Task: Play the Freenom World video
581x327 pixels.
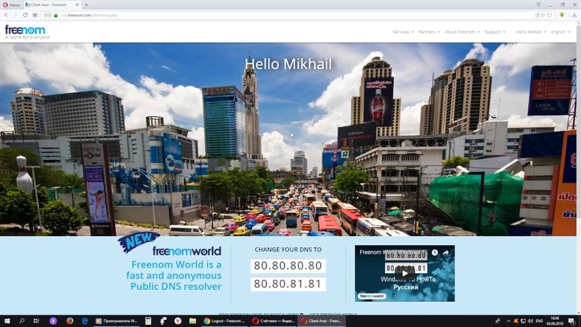Action: click(405, 274)
